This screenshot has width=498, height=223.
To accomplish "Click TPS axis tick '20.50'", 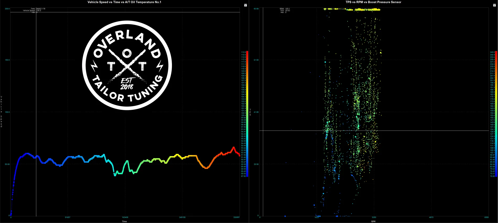I will pos(256,164).
